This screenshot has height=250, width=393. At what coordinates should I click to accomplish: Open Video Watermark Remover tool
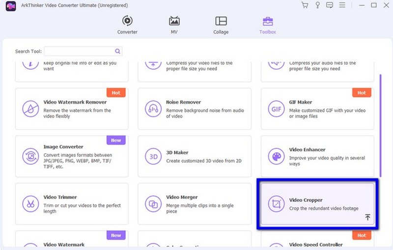pyautogui.click(x=72, y=109)
